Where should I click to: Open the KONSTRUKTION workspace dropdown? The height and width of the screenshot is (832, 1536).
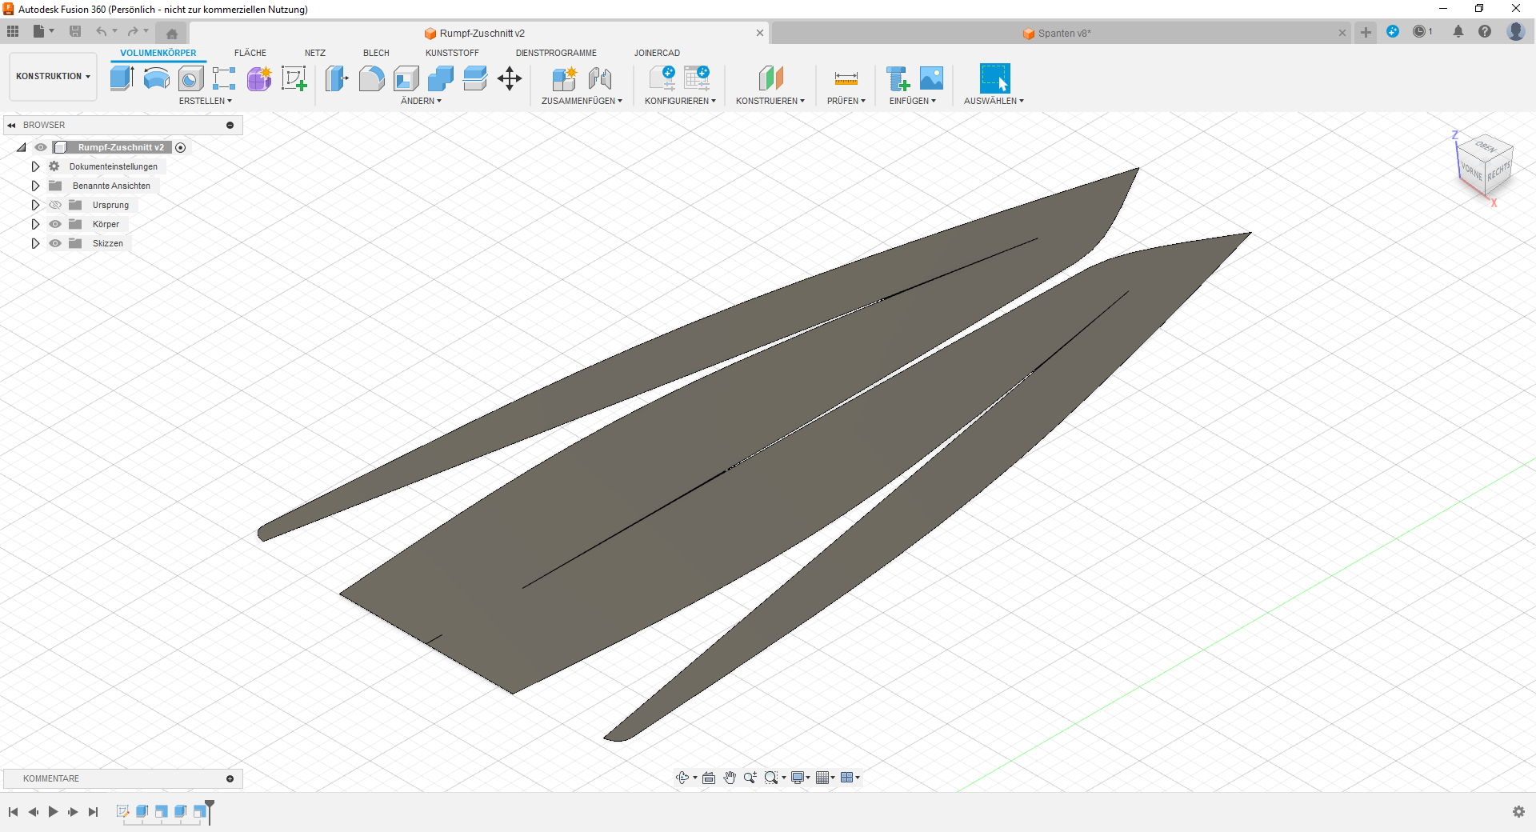[x=53, y=77]
